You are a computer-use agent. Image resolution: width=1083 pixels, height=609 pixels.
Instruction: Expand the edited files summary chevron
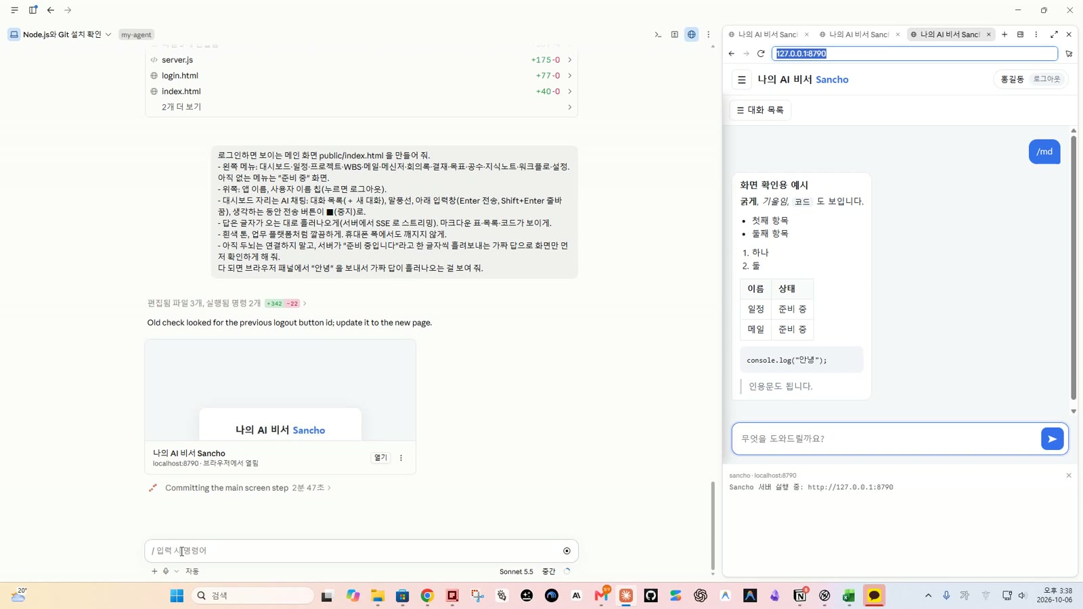click(x=305, y=303)
